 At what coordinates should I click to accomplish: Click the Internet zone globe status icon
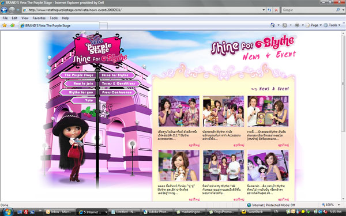point(249,205)
